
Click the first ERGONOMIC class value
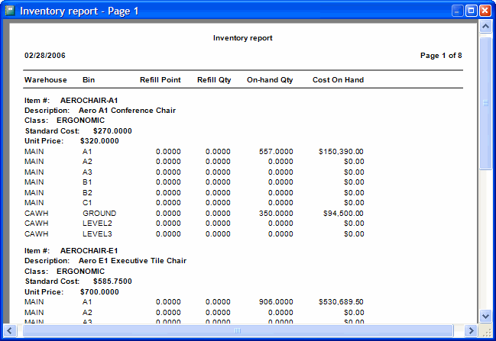coord(80,121)
